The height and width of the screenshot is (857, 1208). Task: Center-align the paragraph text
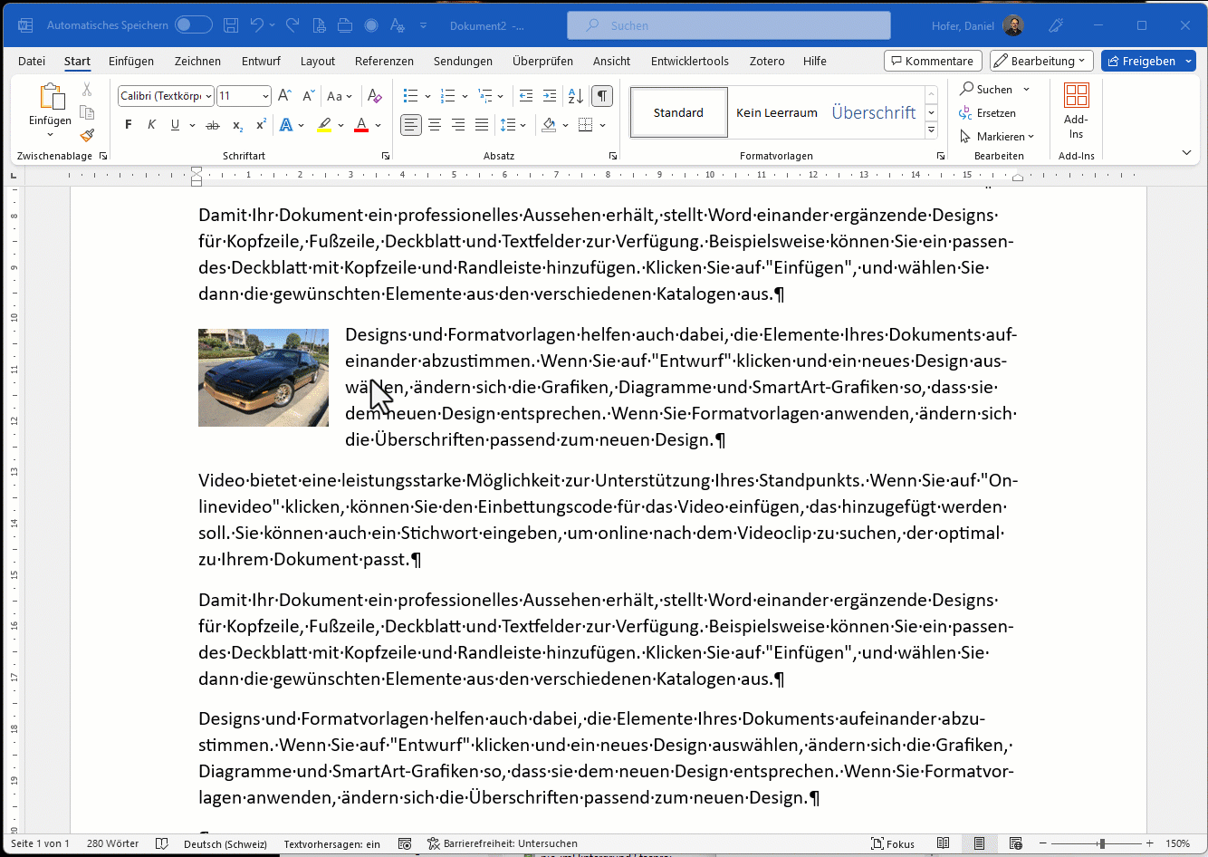pos(435,125)
